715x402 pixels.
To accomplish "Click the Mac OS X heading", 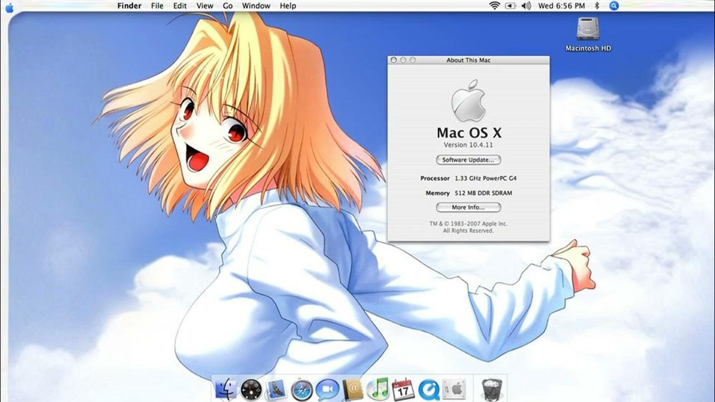I will 469,133.
